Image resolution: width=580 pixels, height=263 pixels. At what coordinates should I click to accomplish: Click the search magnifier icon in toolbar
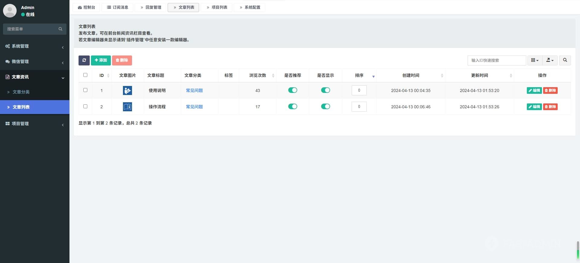[565, 60]
